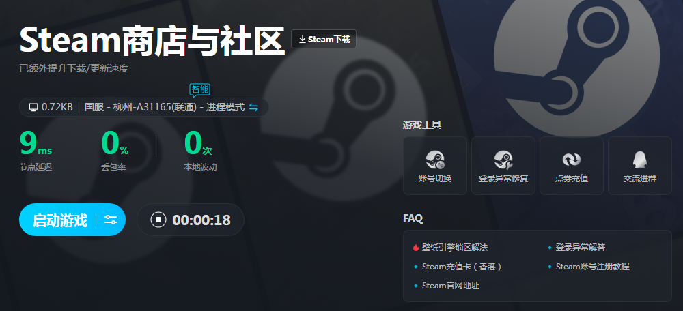Click the node switch arrows icon
Image resolution: width=683 pixels, height=311 pixels.
(253, 107)
